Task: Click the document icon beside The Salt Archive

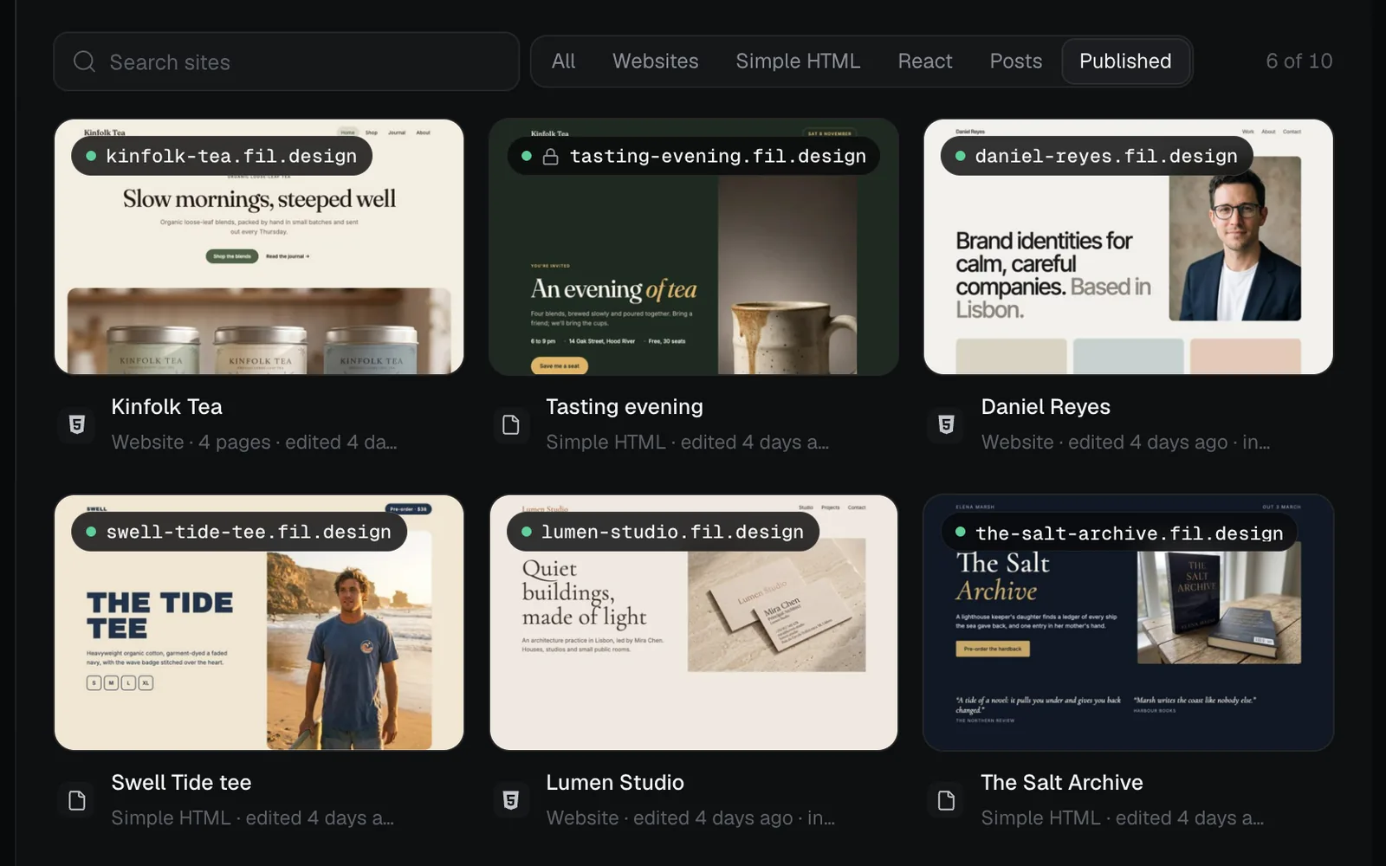Action: point(946,800)
